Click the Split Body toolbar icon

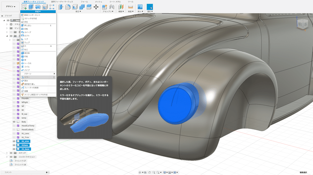[x=89, y=7]
